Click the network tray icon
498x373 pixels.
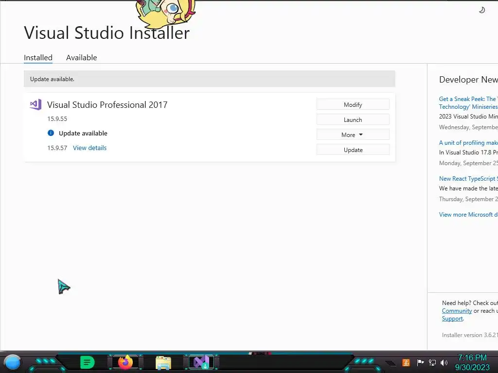point(432,362)
